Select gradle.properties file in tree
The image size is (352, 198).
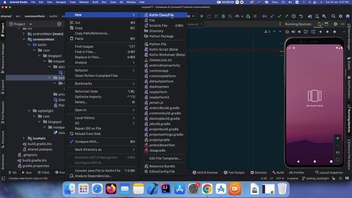34,166
